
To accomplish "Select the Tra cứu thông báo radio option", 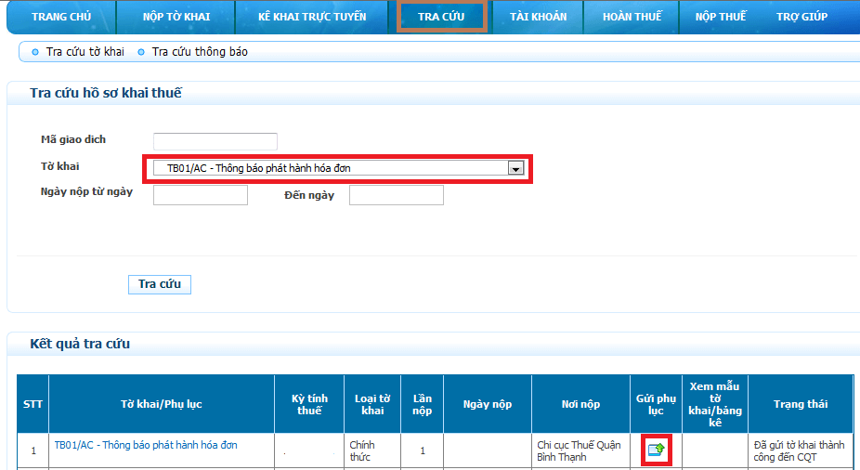I will coord(141,52).
